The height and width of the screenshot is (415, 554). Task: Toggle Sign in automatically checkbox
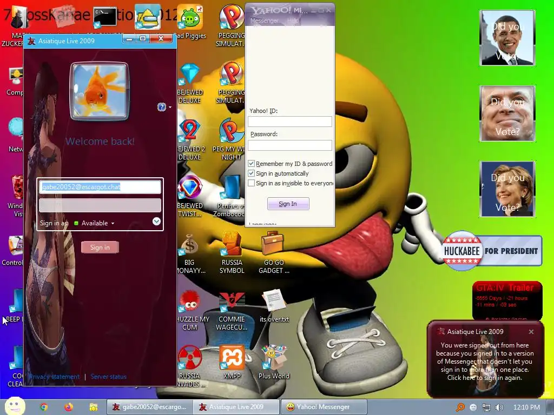(251, 173)
